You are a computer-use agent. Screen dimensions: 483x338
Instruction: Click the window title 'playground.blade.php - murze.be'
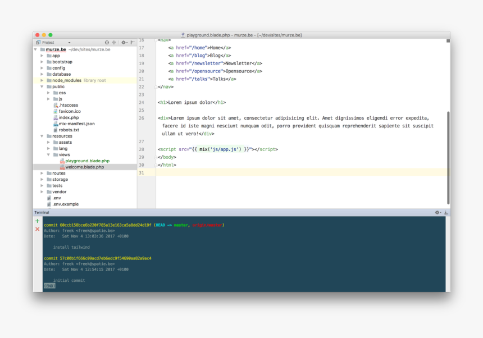click(221, 35)
